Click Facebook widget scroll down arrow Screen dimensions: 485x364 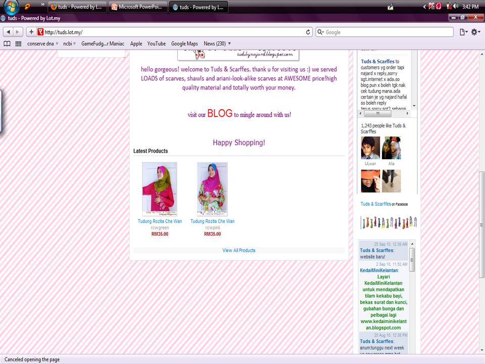pyautogui.click(x=414, y=106)
